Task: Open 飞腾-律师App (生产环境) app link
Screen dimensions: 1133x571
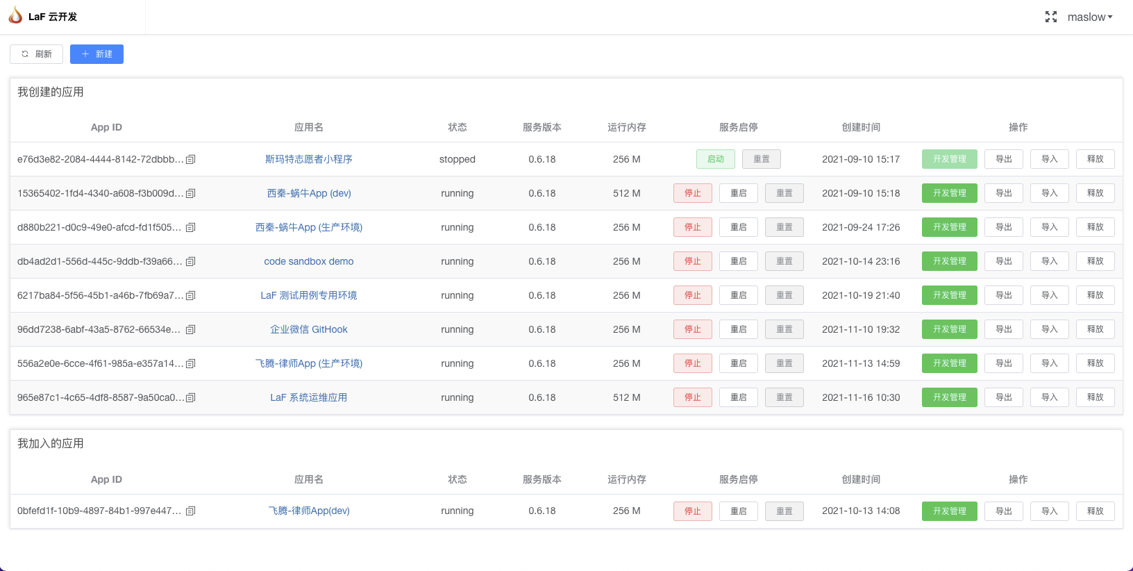Action: (309, 363)
